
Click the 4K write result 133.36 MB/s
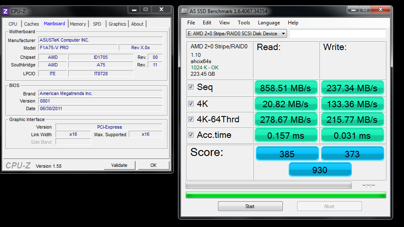[352, 104]
